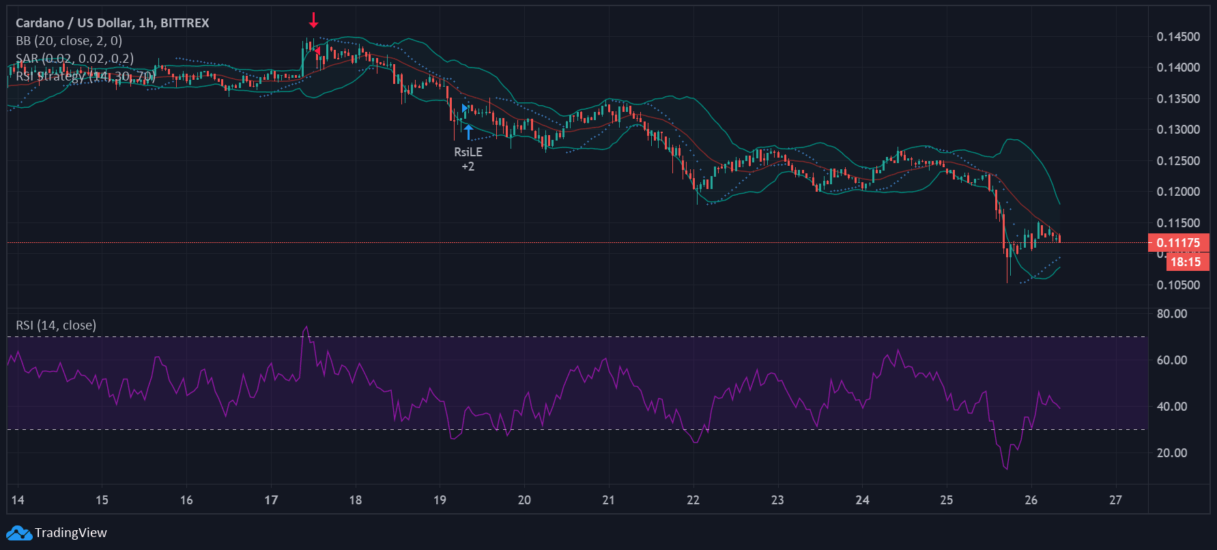The image size is (1217, 550).
Task: Click the 0.13000 price axis label
Action: (x=1178, y=130)
